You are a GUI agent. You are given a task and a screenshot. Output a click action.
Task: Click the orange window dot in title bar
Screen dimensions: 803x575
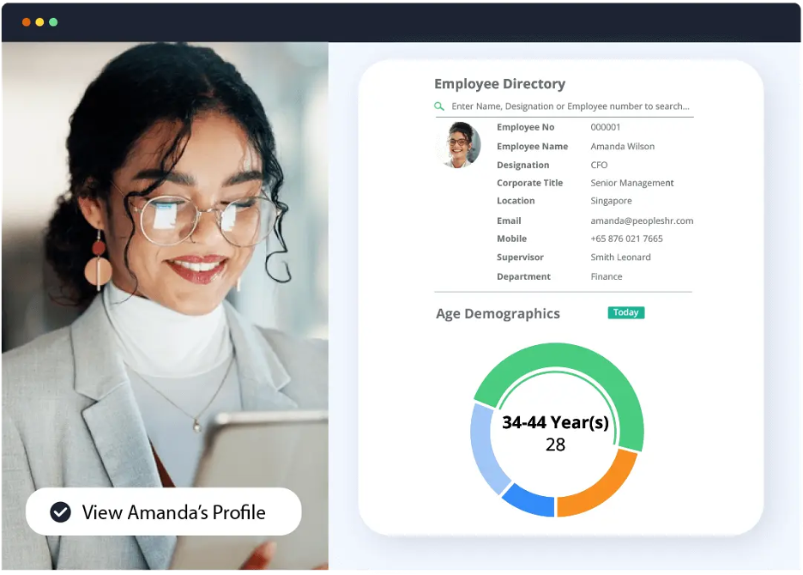pos(26,22)
